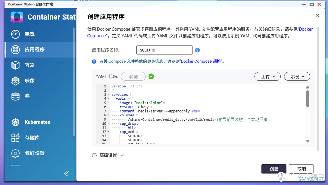Image resolution: width=328 pixels, height=185 pixels.
Task: Click the info pin icon before Compose note
Action: [x=94, y=62]
